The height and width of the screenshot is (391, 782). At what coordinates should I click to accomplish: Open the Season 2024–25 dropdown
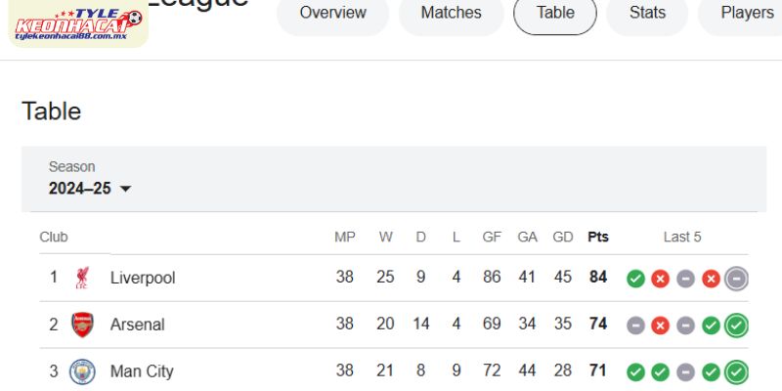pos(90,189)
